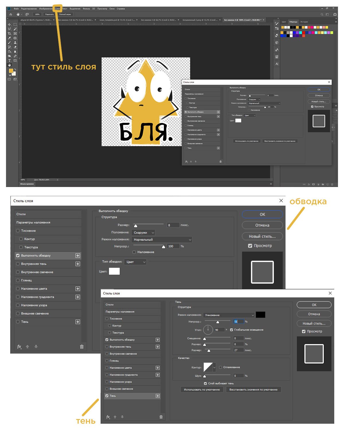The image size is (344, 434).
Task: Open the Character panel icon
Action: pyautogui.click(x=277, y=64)
